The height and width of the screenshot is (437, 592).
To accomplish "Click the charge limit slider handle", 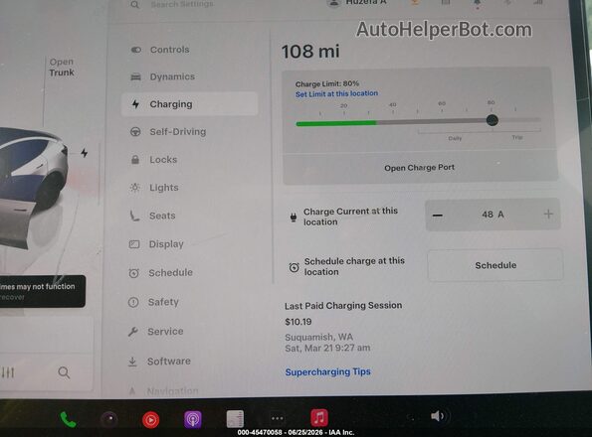I will 492,120.
